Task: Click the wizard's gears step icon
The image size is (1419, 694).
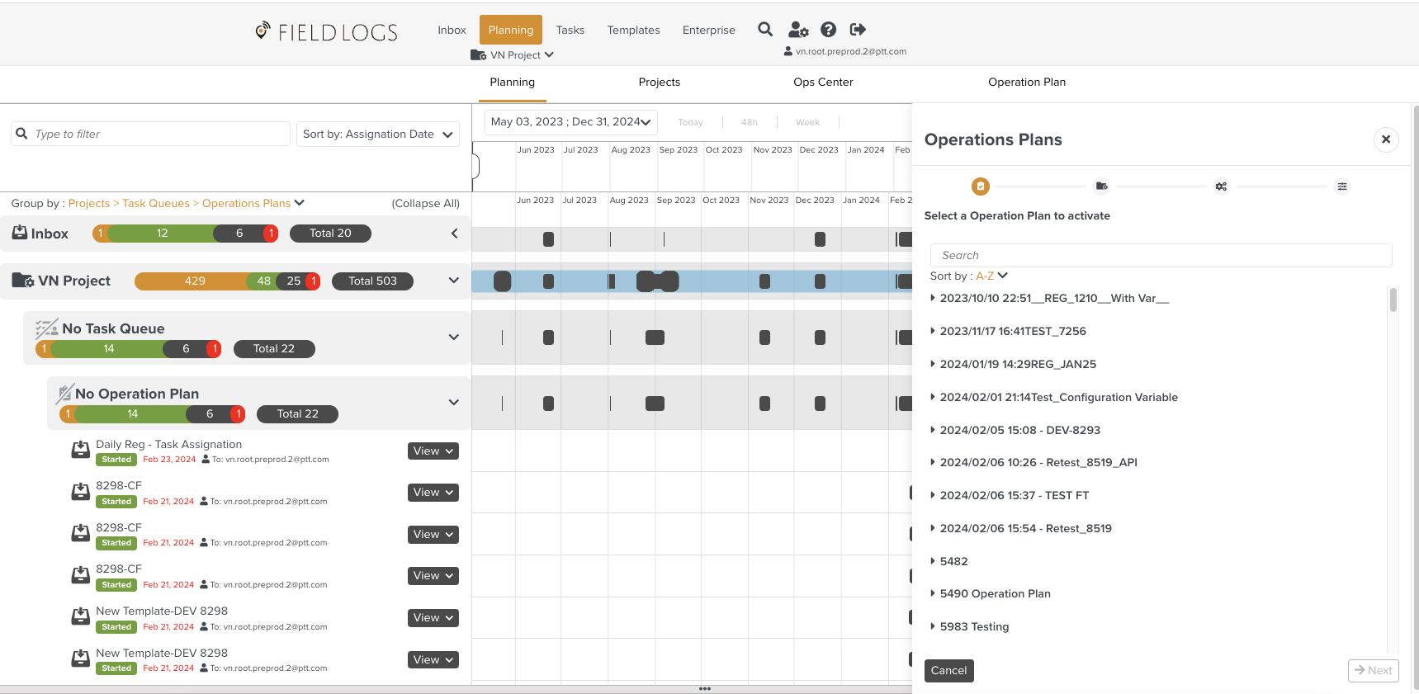Action: [x=1221, y=186]
